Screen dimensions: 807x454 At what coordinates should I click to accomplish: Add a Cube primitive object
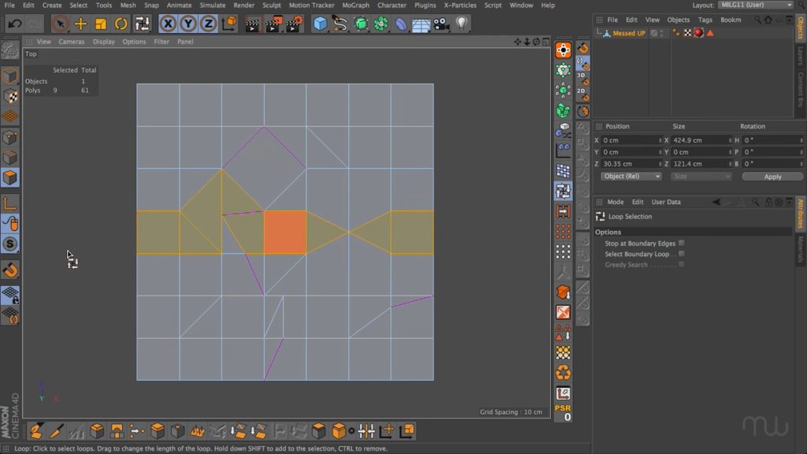pos(320,24)
